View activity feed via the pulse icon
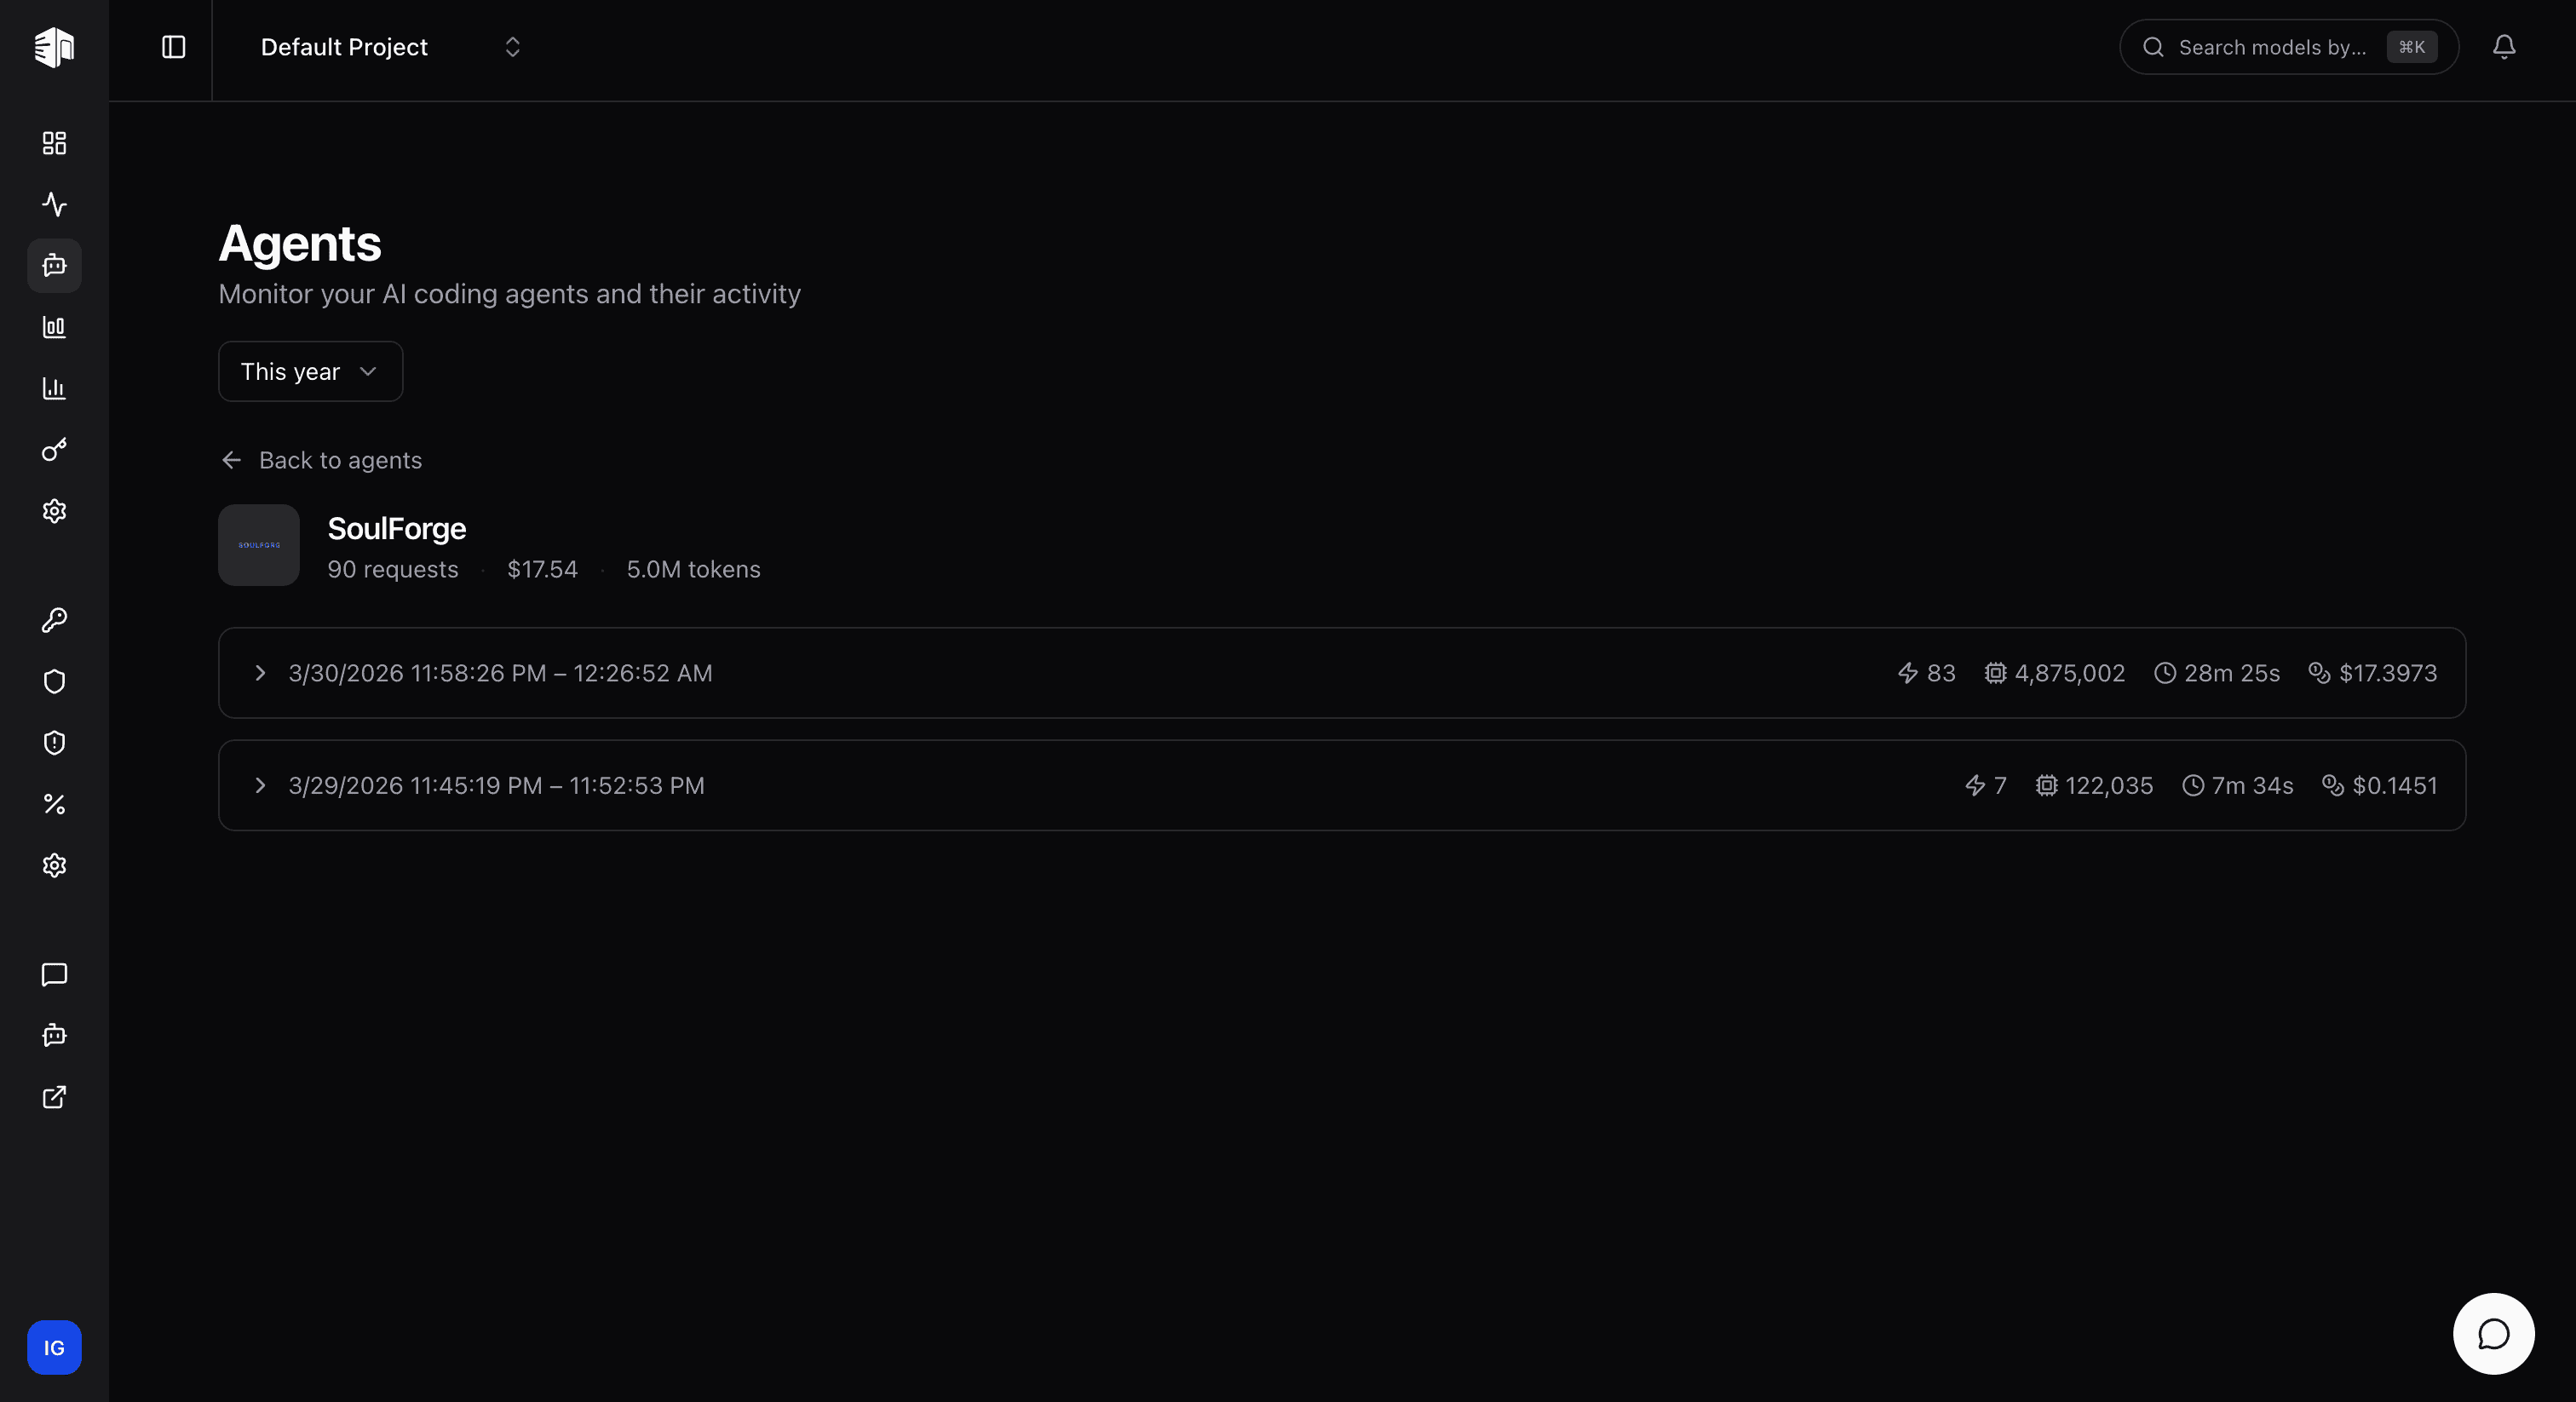This screenshot has width=2576, height=1402. [x=54, y=204]
